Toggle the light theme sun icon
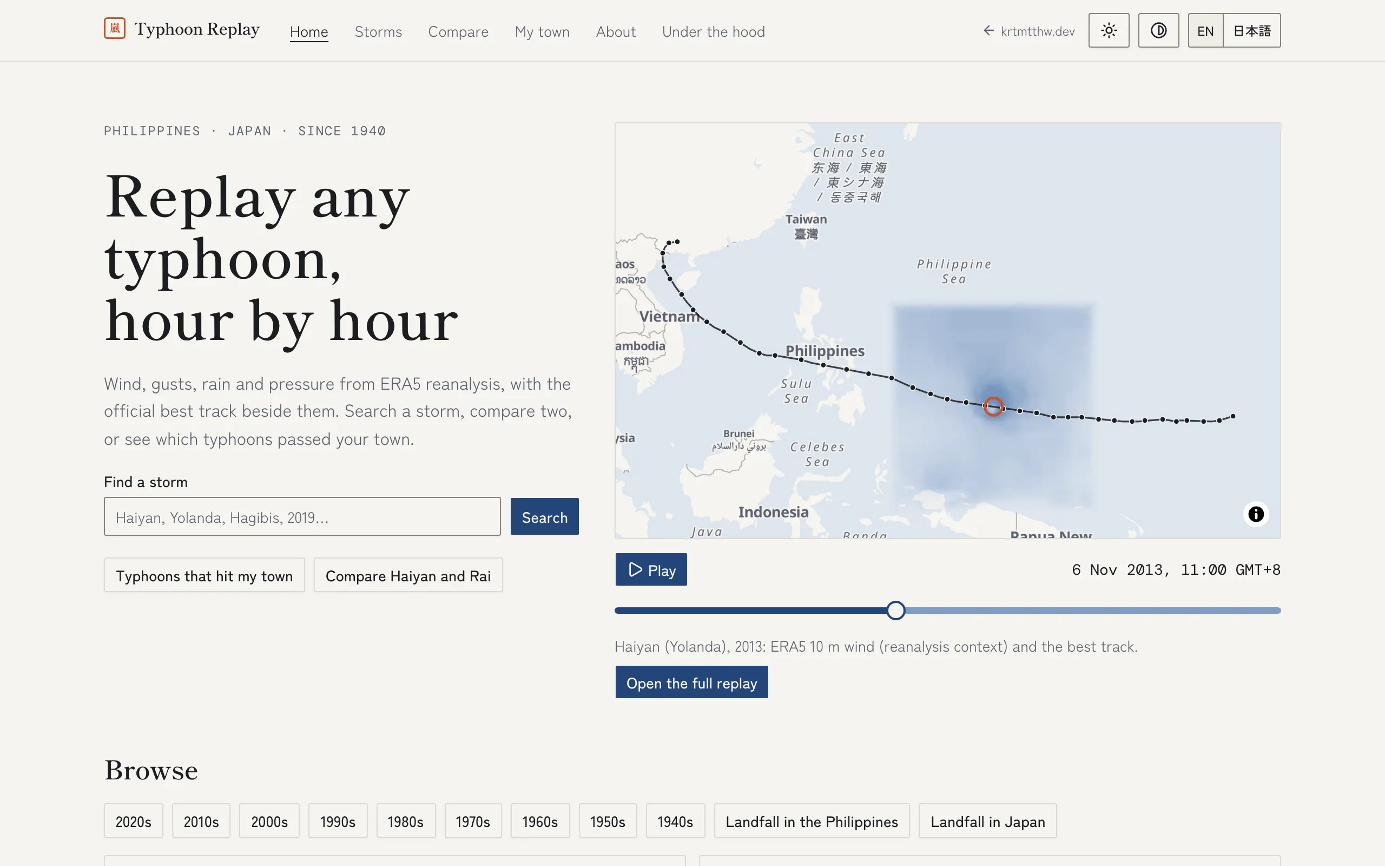 (1109, 30)
